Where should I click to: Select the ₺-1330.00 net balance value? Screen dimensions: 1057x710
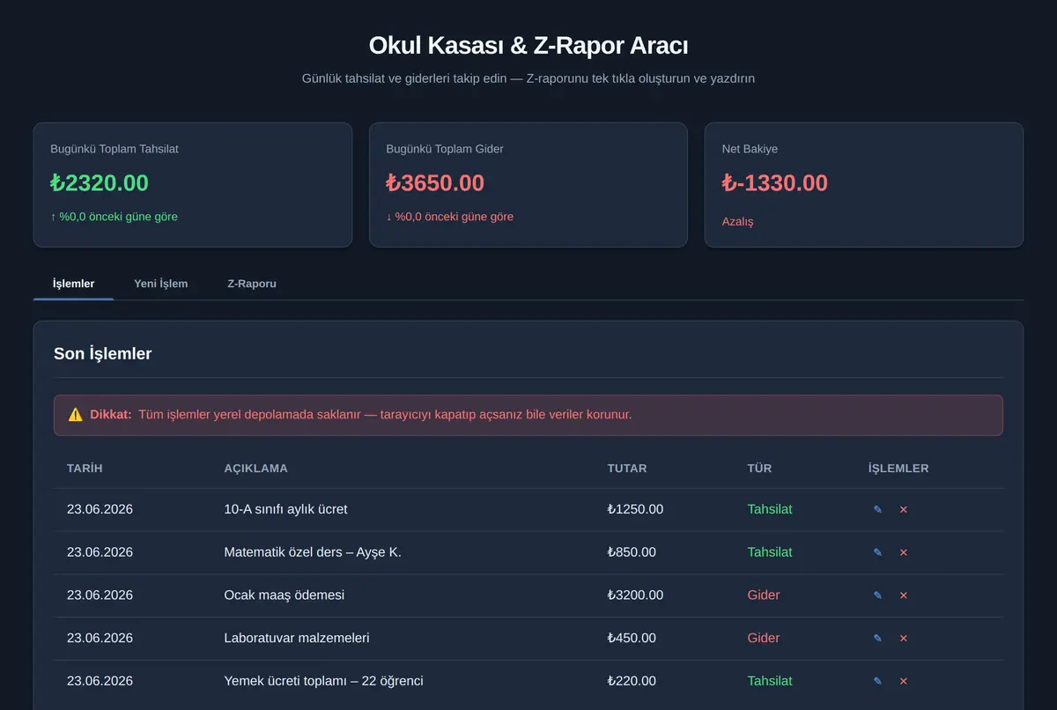775,183
